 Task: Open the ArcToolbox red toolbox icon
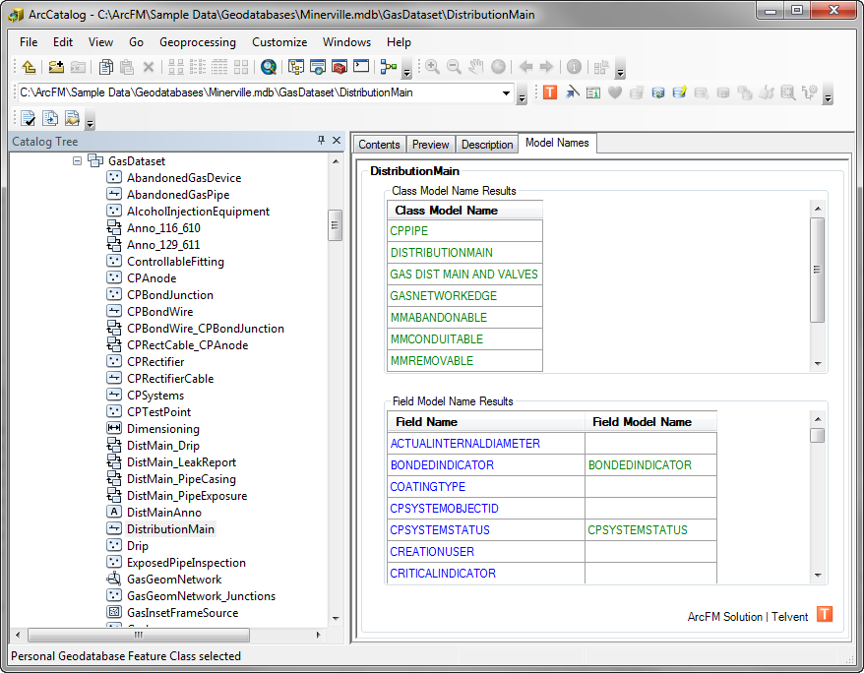[x=339, y=67]
